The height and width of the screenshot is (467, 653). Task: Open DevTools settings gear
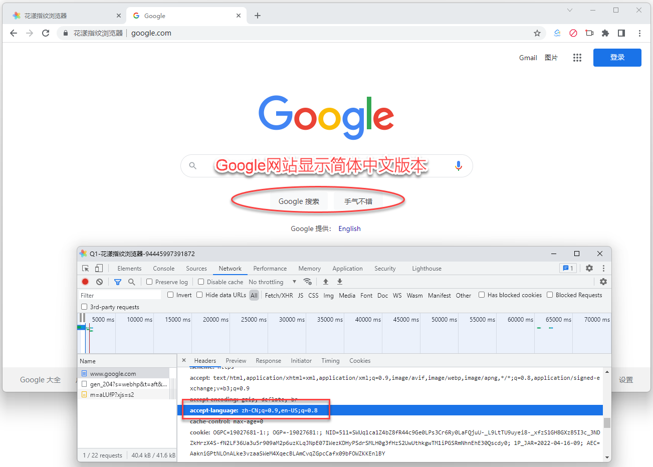coord(589,268)
